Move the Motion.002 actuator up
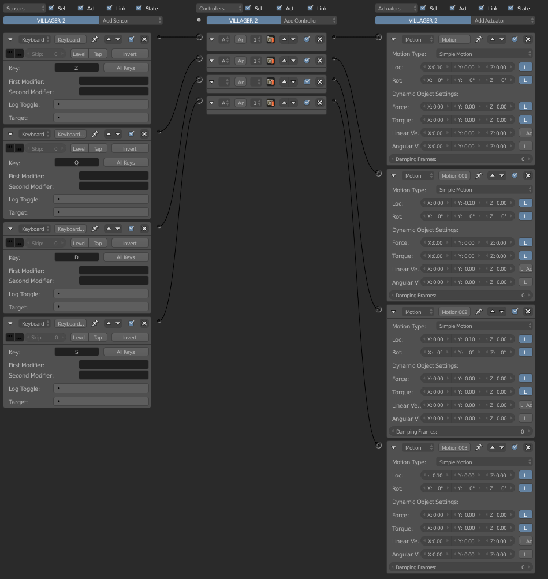 (x=493, y=312)
